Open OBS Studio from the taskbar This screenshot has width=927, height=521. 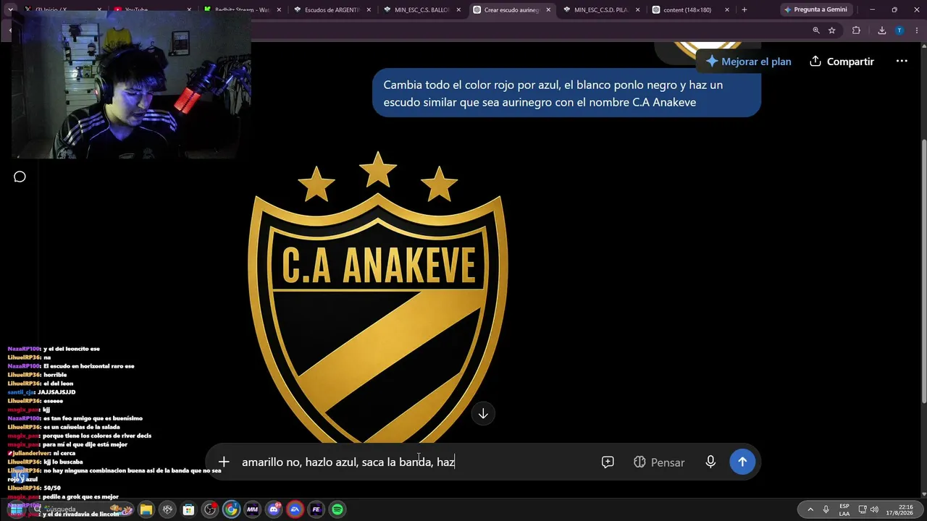pos(210,509)
